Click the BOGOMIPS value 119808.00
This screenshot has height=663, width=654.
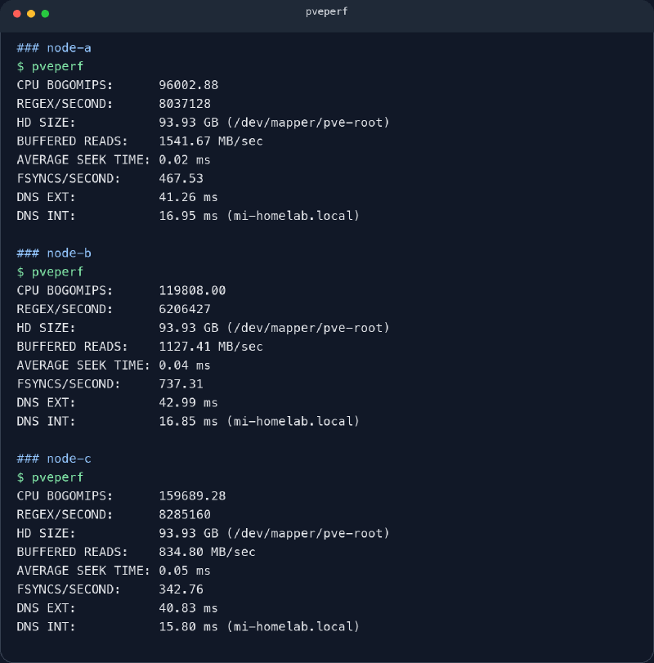pos(192,290)
